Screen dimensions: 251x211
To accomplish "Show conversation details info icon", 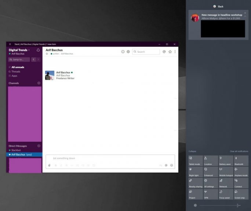I will pyautogui.click(x=123, y=52).
